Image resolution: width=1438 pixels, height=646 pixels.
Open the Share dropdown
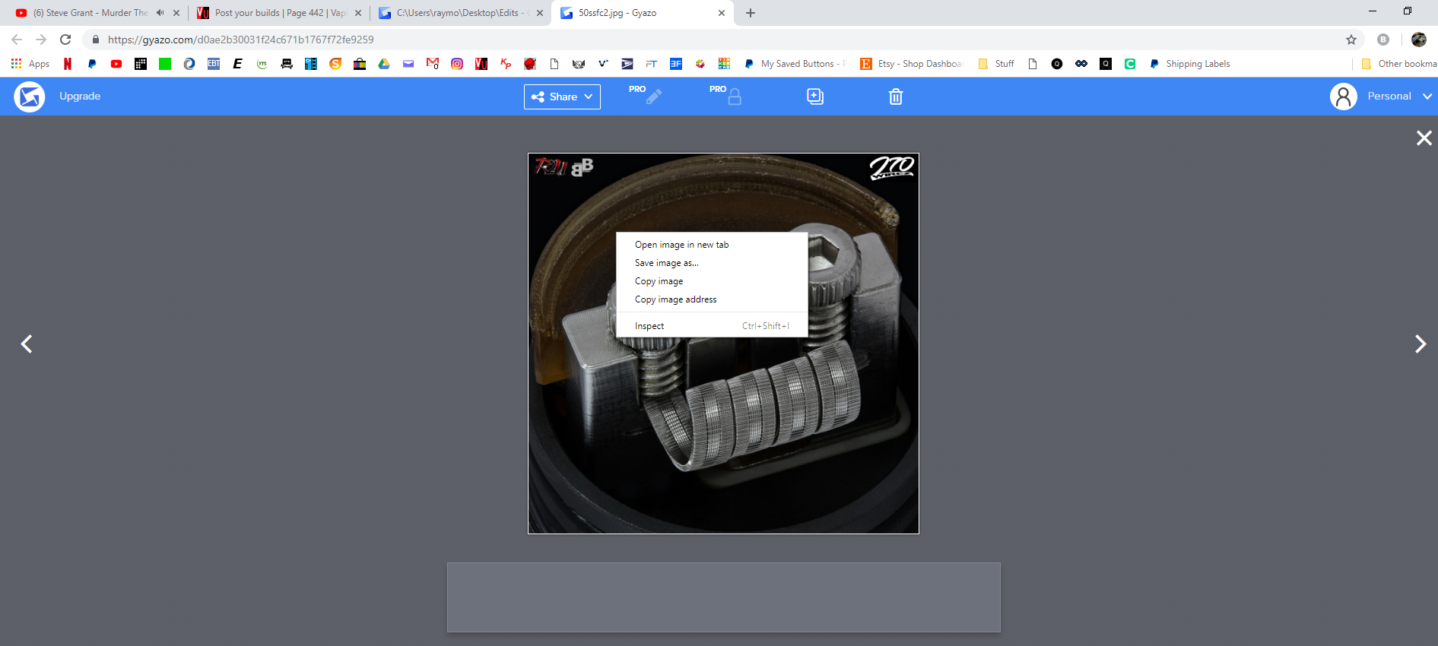(x=562, y=97)
